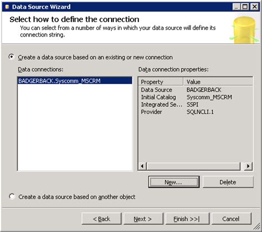The height and width of the screenshot is (232, 262).
Task: Click the yellow database cylinder graphic
Action: pos(244,30)
